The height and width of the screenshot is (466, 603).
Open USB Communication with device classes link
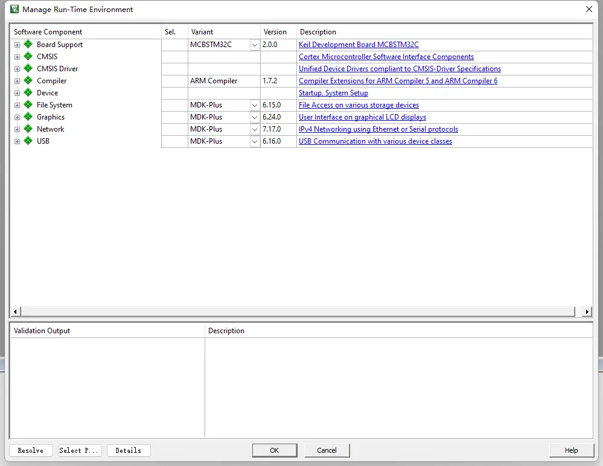[x=375, y=141]
